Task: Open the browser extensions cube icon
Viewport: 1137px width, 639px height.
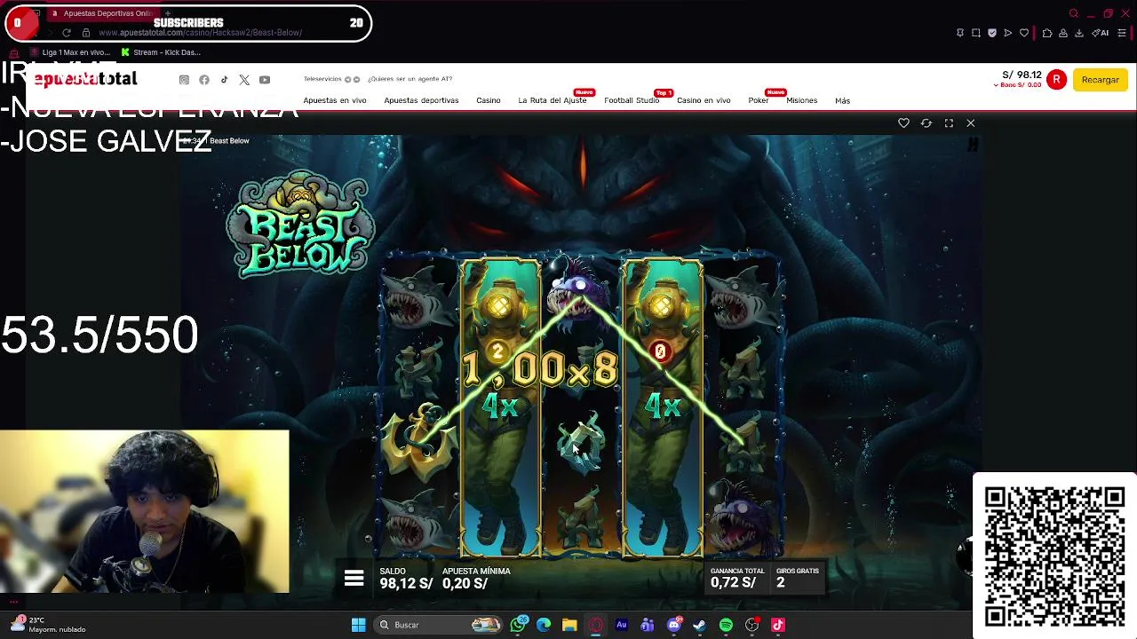Action: (1047, 33)
